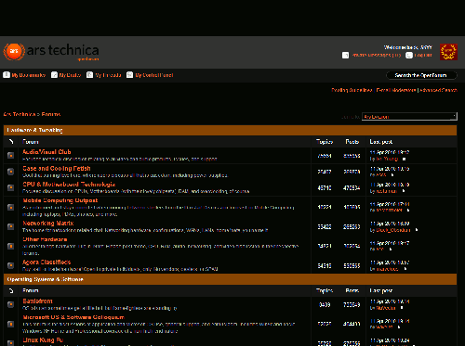Click CPU & Motherboard Technologia status icon
This screenshot has width=465, height=346.
pyautogui.click(x=11, y=187)
